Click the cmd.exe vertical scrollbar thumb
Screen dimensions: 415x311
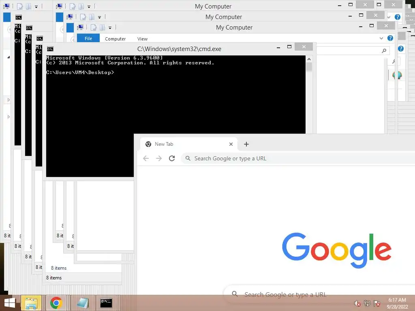[309, 67]
